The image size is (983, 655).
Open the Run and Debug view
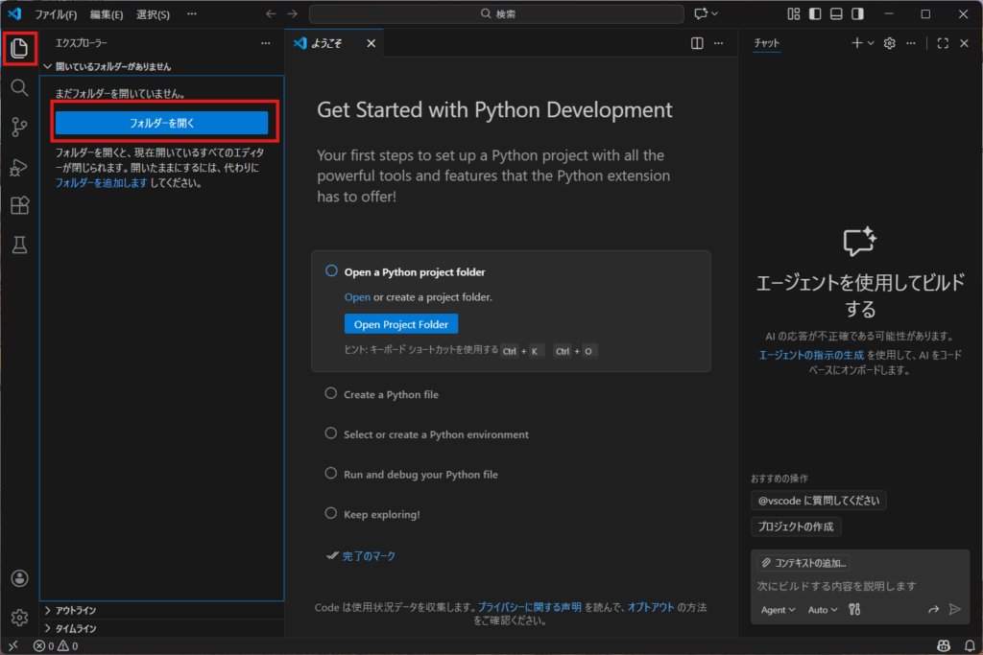point(19,167)
